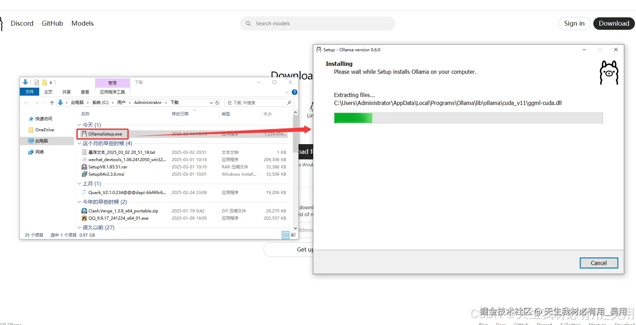This screenshot has height=325, width=636.
Task: Open the Models link in header
Action: [83, 23]
